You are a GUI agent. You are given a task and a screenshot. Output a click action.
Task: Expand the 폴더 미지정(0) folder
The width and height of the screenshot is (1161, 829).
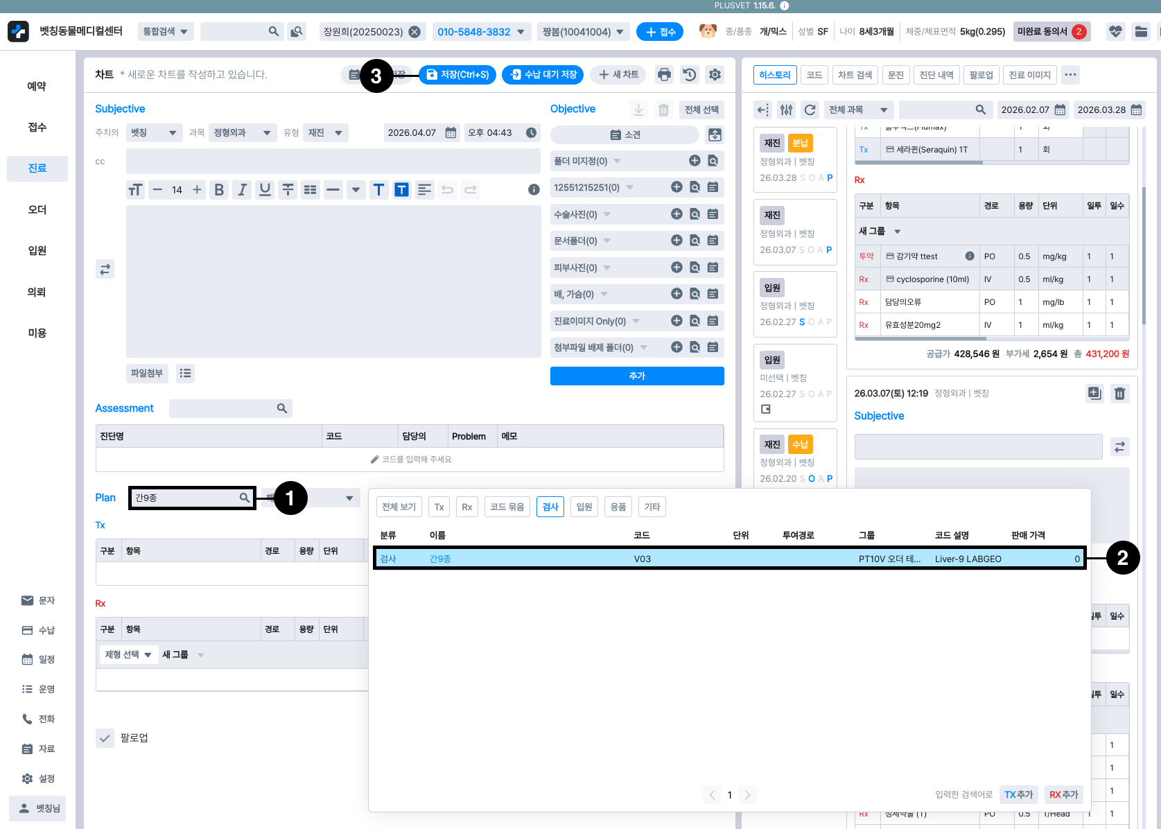pos(617,162)
